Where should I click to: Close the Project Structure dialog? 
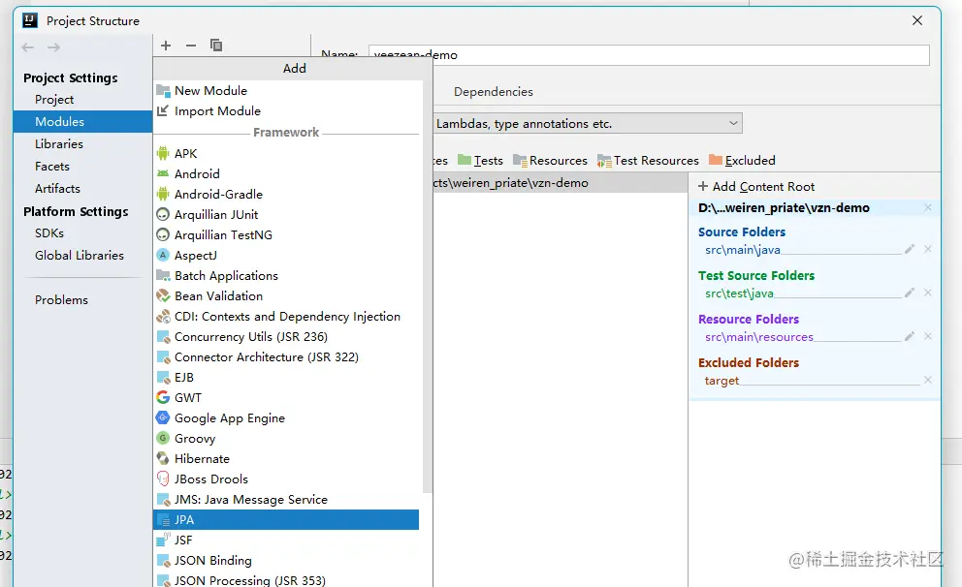917,20
